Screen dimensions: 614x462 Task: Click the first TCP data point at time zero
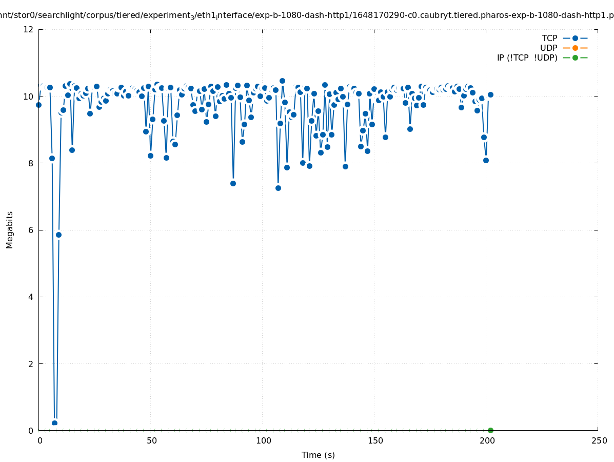(x=38, y=105)
